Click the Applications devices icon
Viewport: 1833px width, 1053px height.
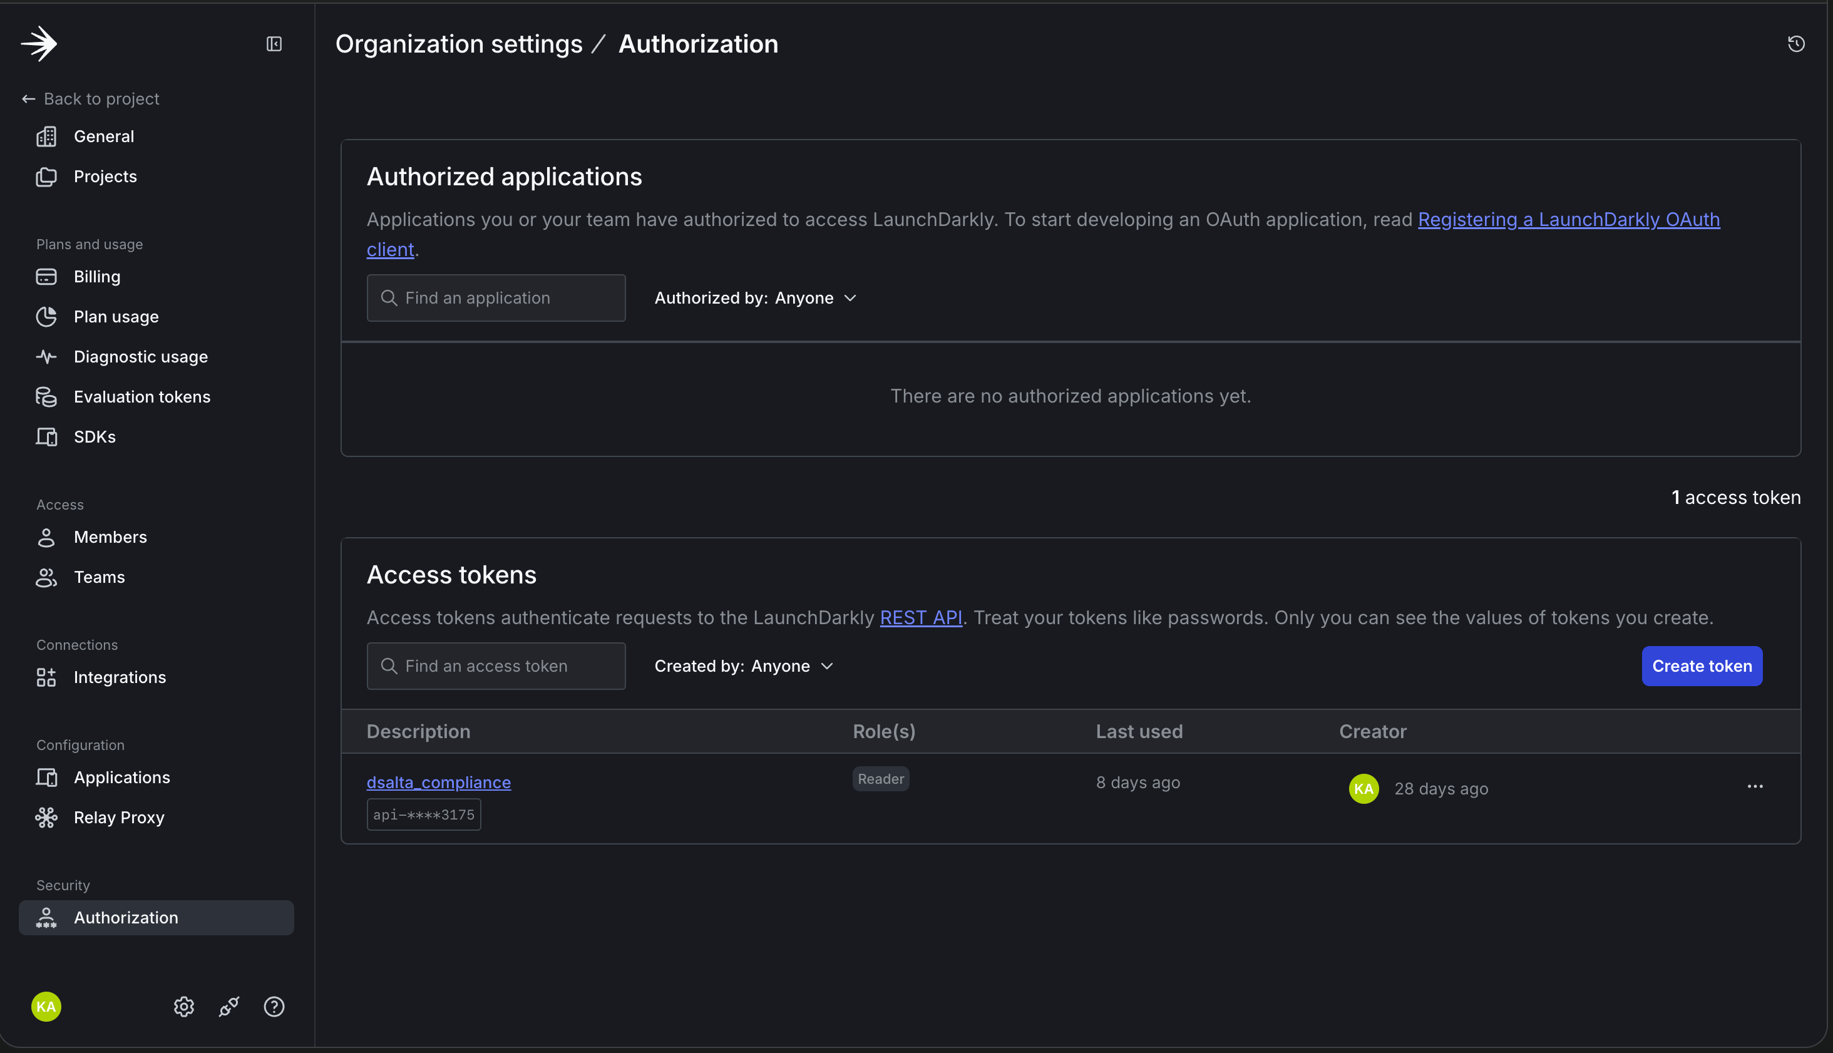(46, 778)
